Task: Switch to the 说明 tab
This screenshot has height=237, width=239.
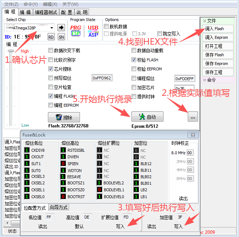Action: pos(82,12)
